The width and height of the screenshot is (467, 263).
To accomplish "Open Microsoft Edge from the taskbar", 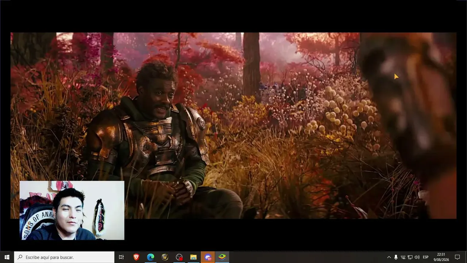I will tap(150, 257).
